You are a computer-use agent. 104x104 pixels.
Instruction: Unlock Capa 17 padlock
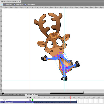30,100
